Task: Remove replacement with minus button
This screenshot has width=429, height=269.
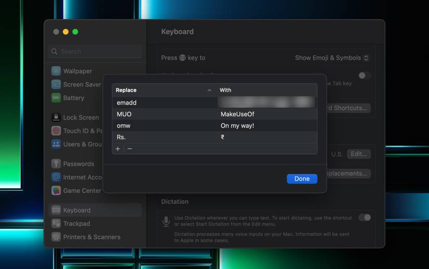Action: (129, 149)
